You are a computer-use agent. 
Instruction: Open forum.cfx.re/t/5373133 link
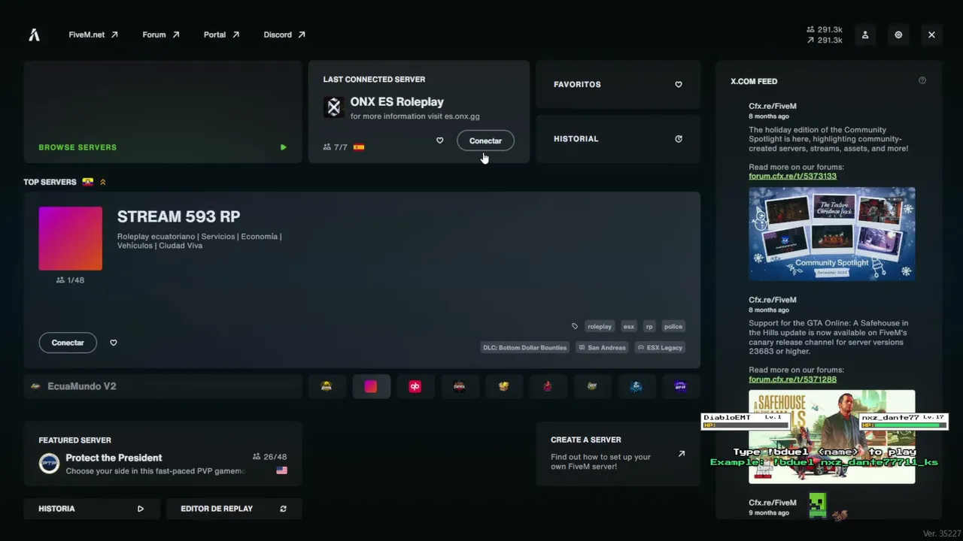pos(792,176)
